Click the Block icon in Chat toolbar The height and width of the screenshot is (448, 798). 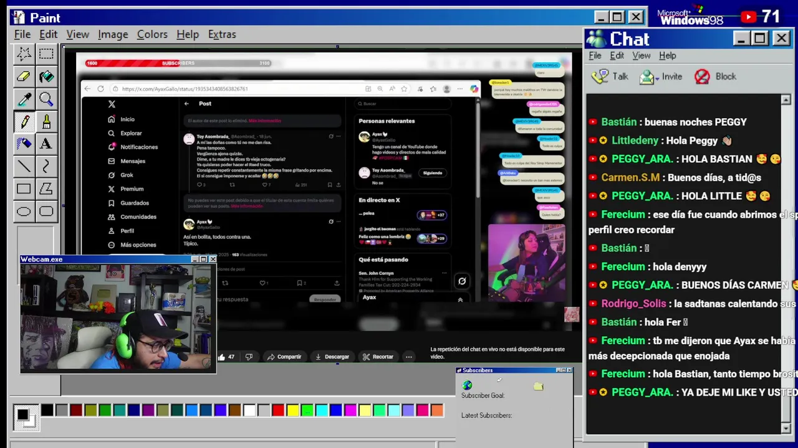pos(703,77)
